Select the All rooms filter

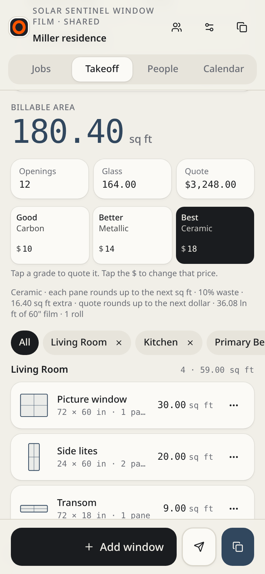(x=25, y=343)
